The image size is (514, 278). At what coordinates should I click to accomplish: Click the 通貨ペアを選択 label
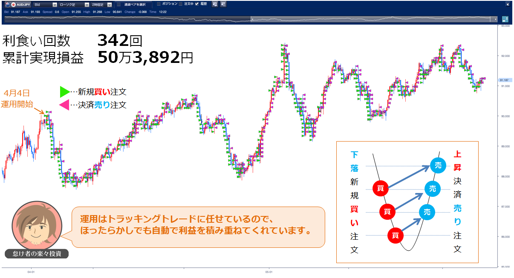pyautogui.click(x=135, y=4)
